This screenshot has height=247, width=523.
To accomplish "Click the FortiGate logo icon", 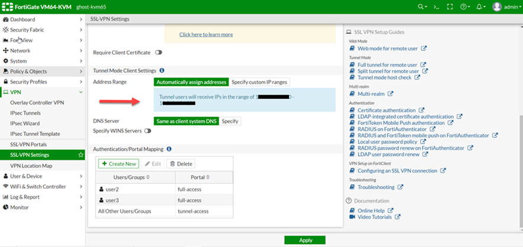I will point(7,6).
